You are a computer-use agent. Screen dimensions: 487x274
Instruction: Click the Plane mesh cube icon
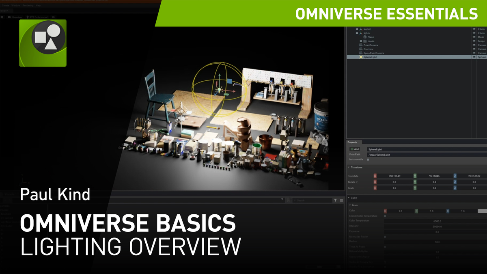click(x=364, y=37)
